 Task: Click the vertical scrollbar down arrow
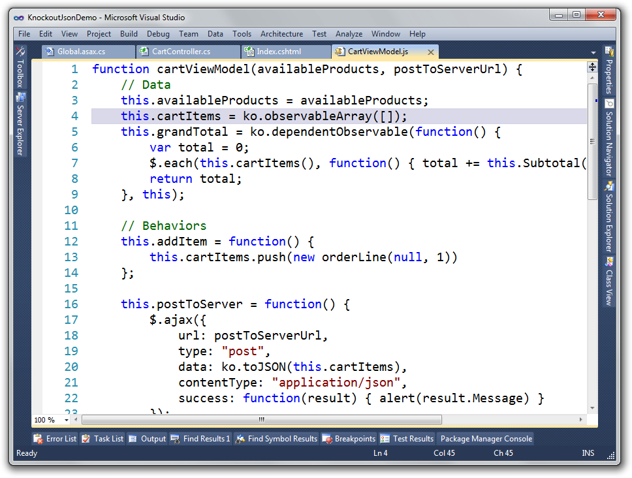pos(592,408)
